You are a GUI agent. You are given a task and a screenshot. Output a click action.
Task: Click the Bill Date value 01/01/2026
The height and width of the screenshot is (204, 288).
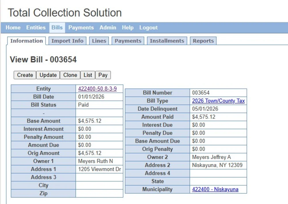(x=91, y=97)
